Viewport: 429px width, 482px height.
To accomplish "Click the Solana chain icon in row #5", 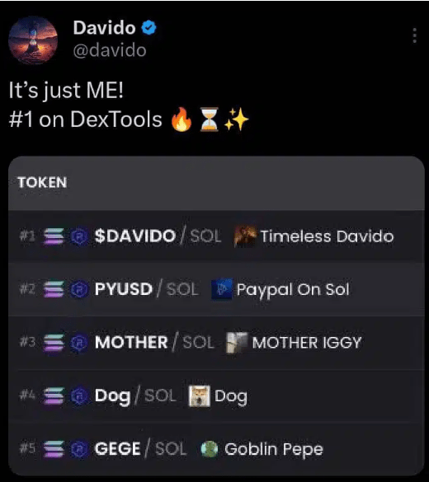I will click(54, 449).
